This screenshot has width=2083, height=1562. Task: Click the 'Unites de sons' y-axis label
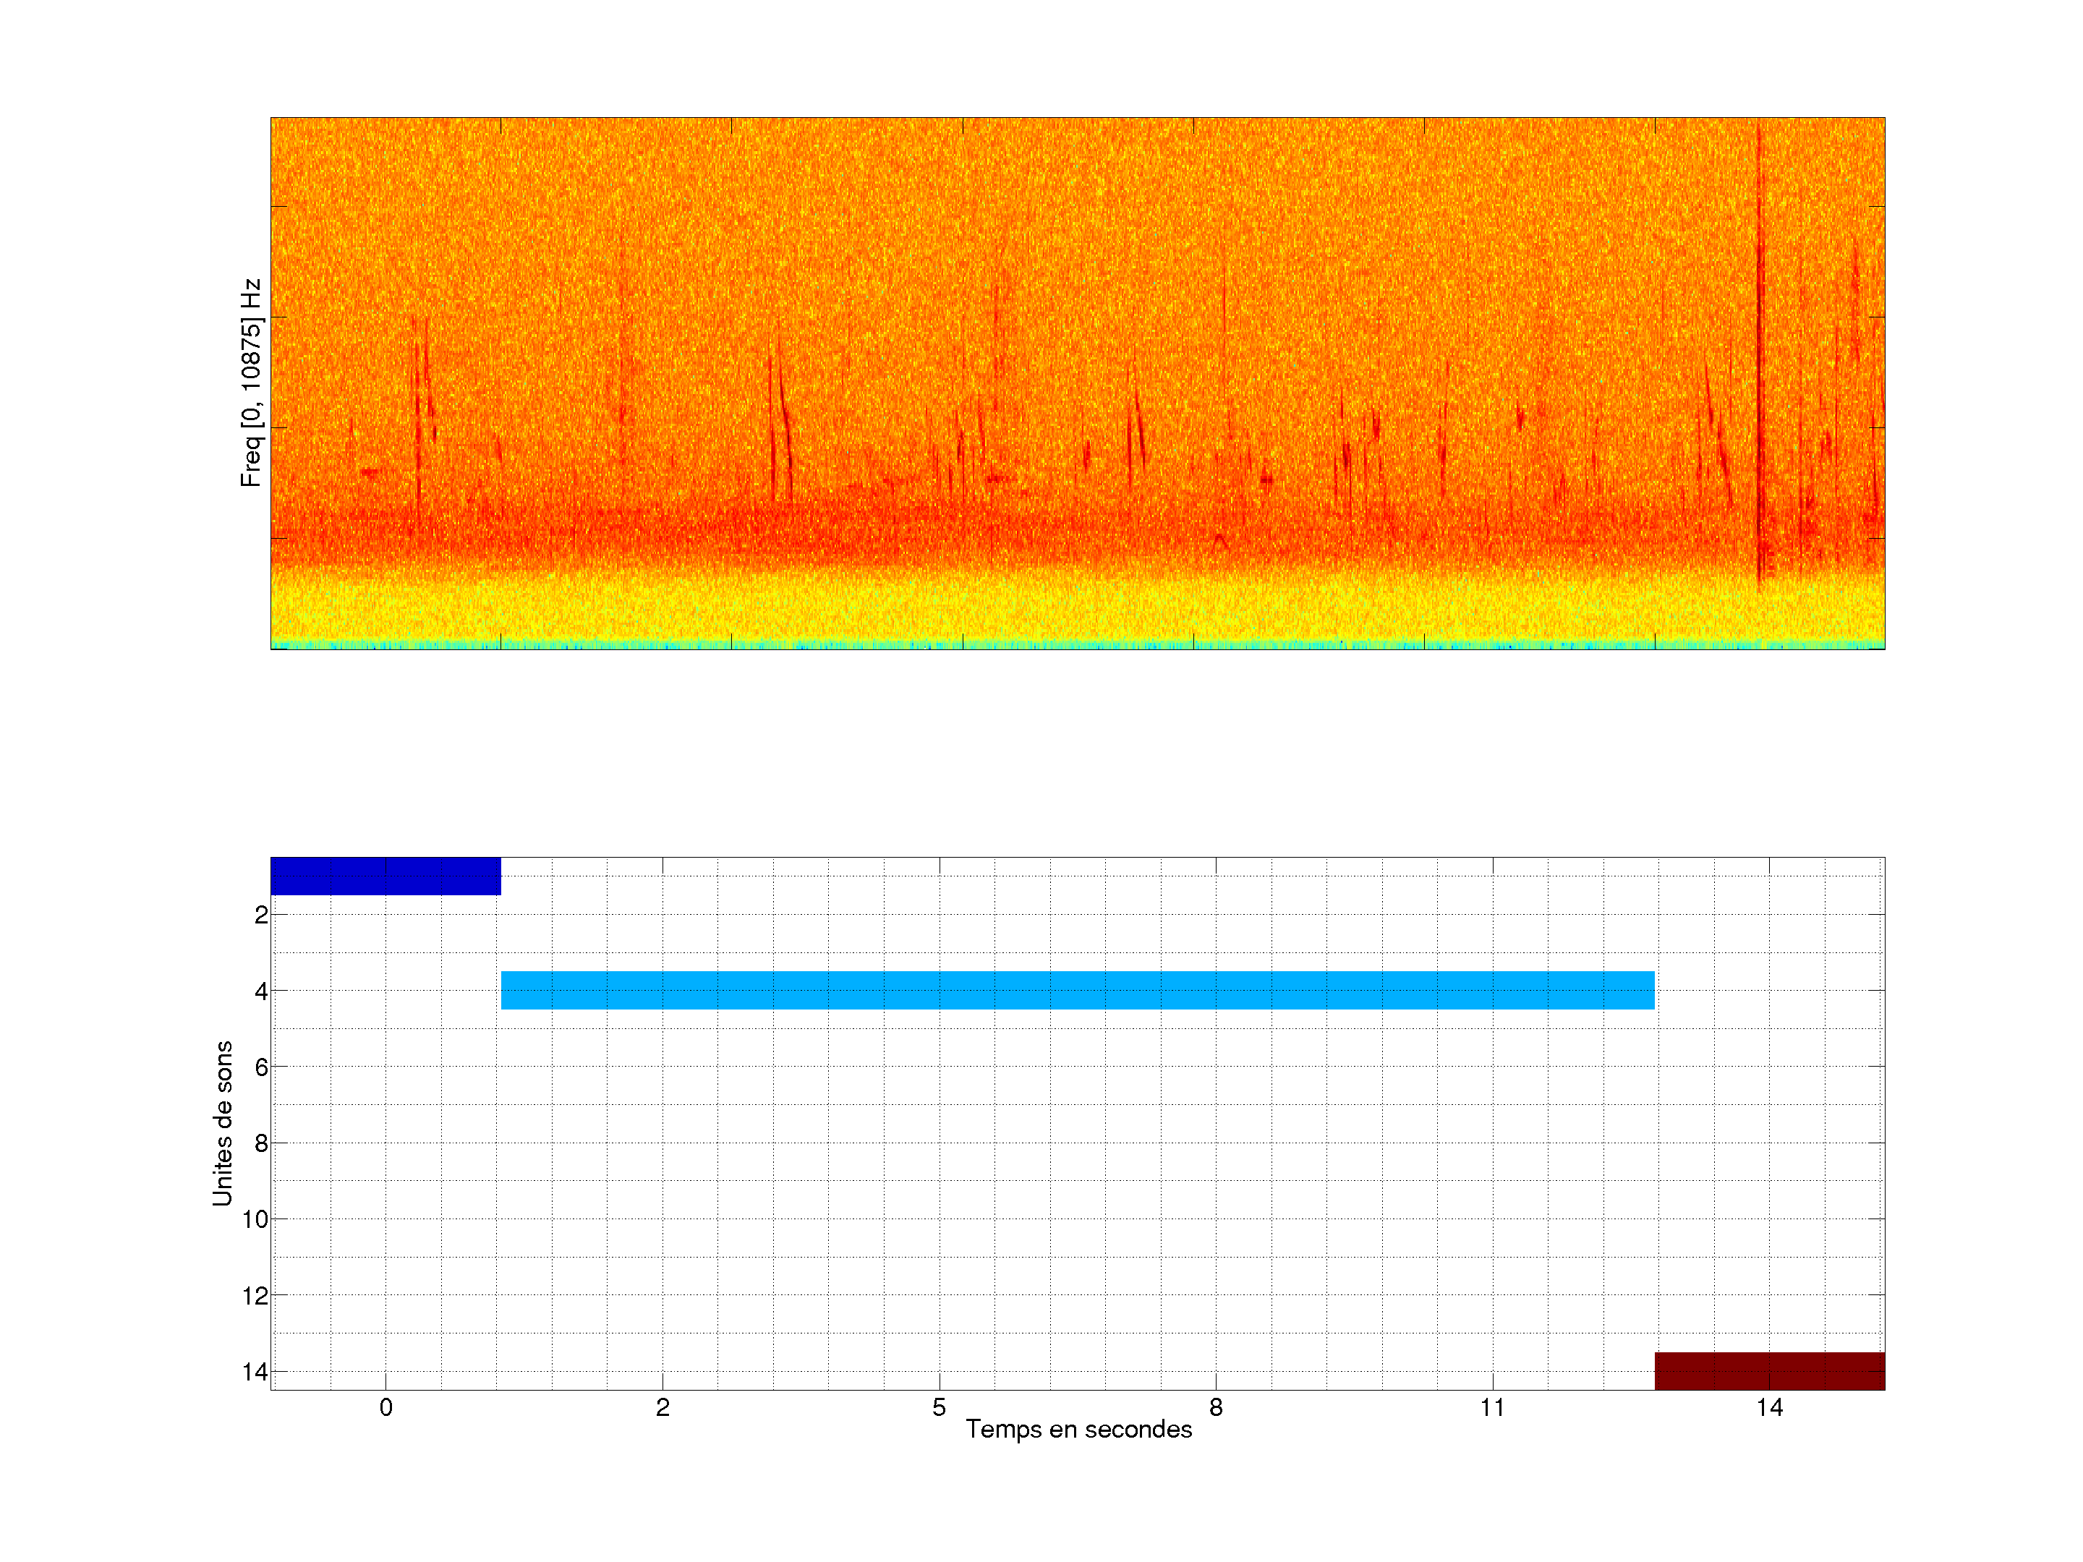point(222,1123)
